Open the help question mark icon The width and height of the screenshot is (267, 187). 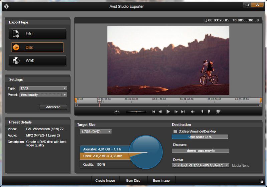6,6
